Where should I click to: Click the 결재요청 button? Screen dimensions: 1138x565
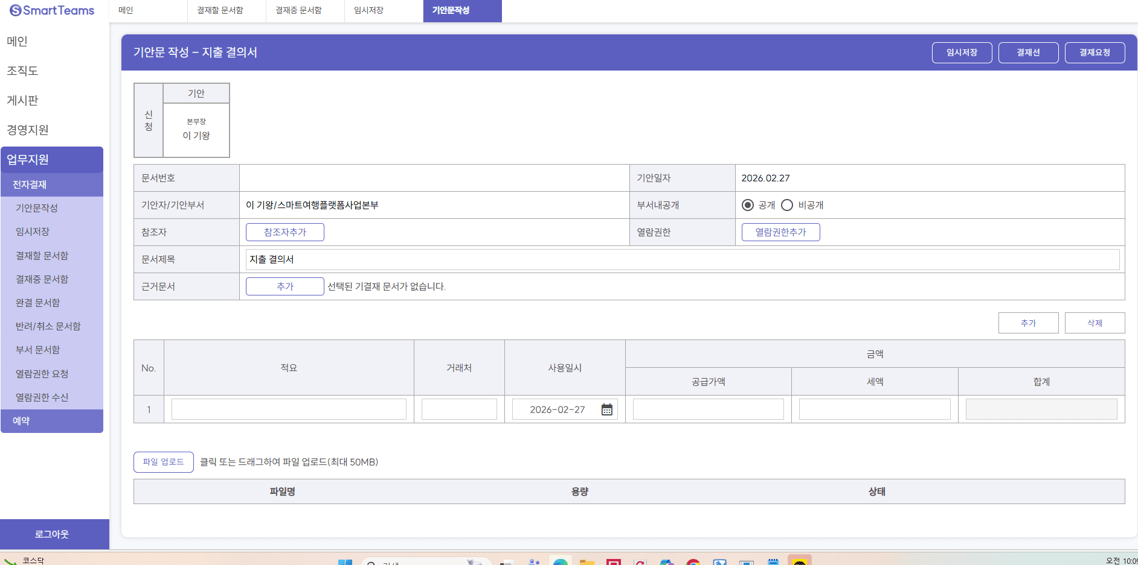(x=1095, y=52)
